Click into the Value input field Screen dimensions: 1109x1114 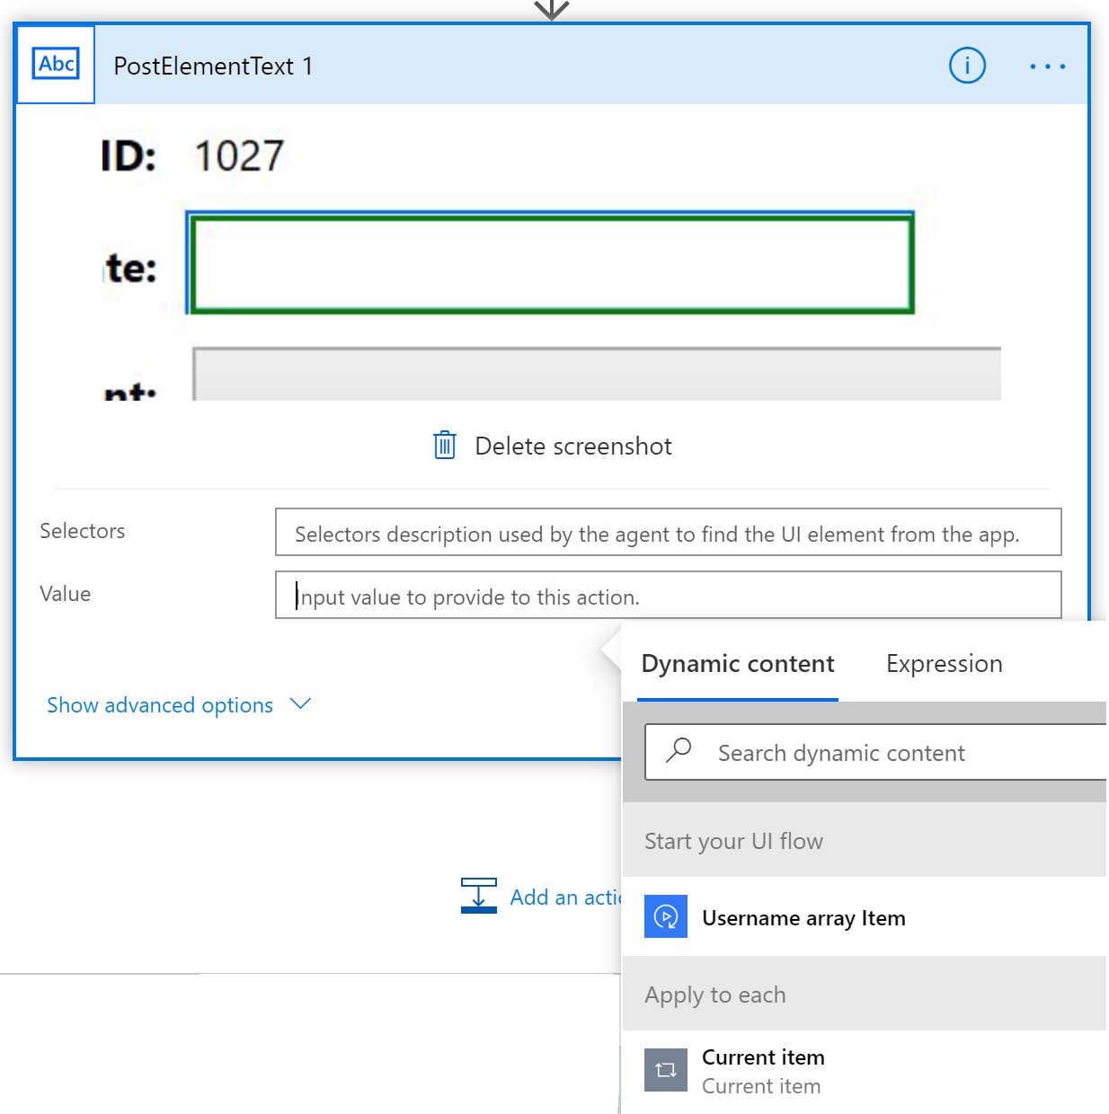coord(667,596)
